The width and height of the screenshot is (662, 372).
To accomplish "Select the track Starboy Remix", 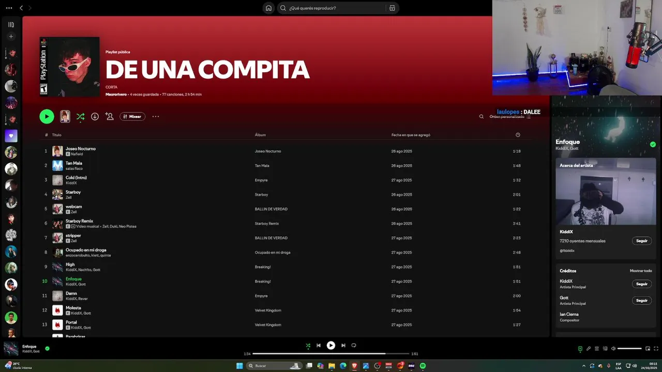I will pyautogui.click(x=79, y=221).
